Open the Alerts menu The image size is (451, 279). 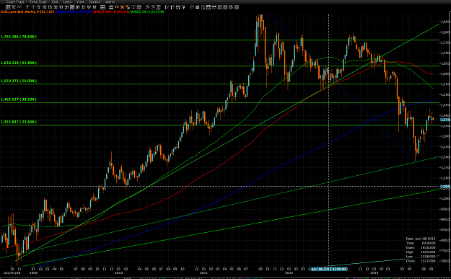click(x=110, y=1)
